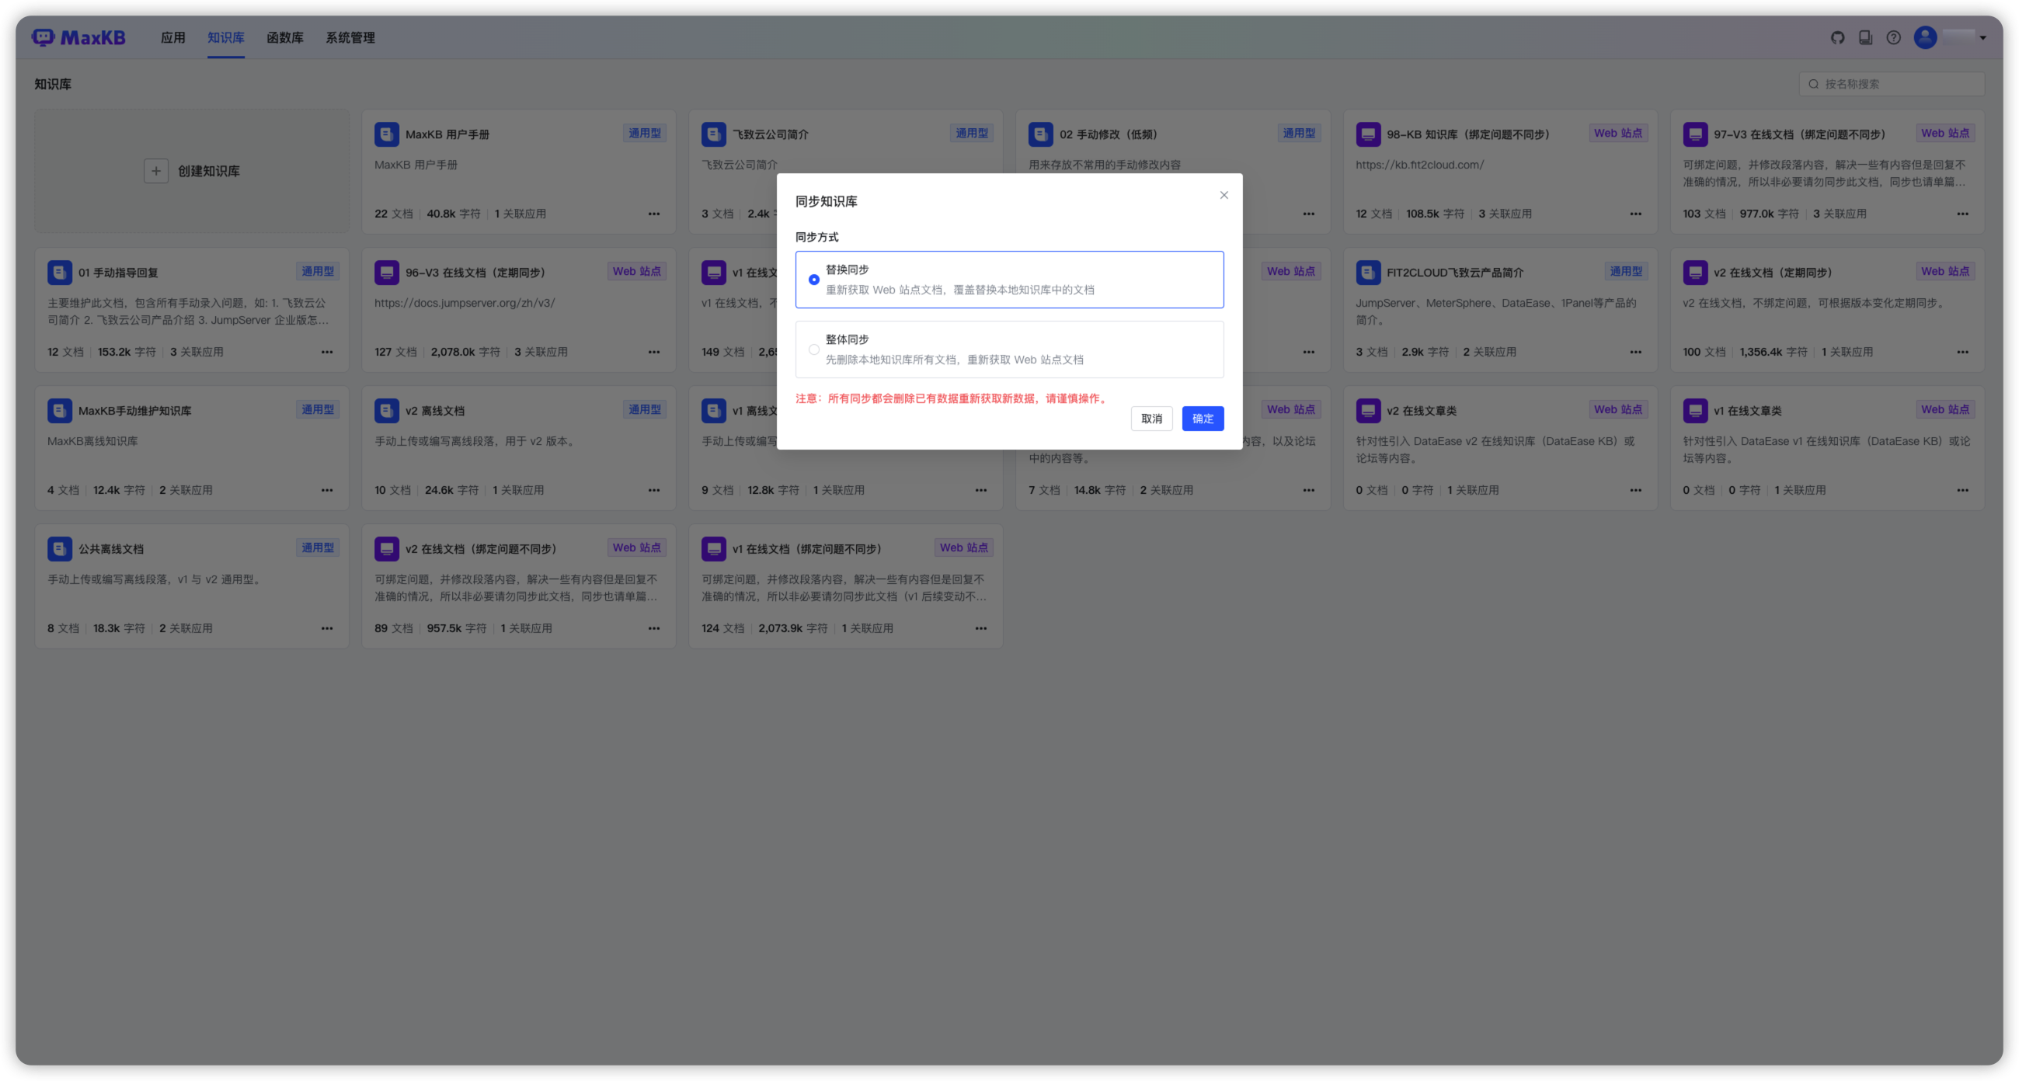
Task: Click the GitHub icon in header
Action: click(1837, 37)
